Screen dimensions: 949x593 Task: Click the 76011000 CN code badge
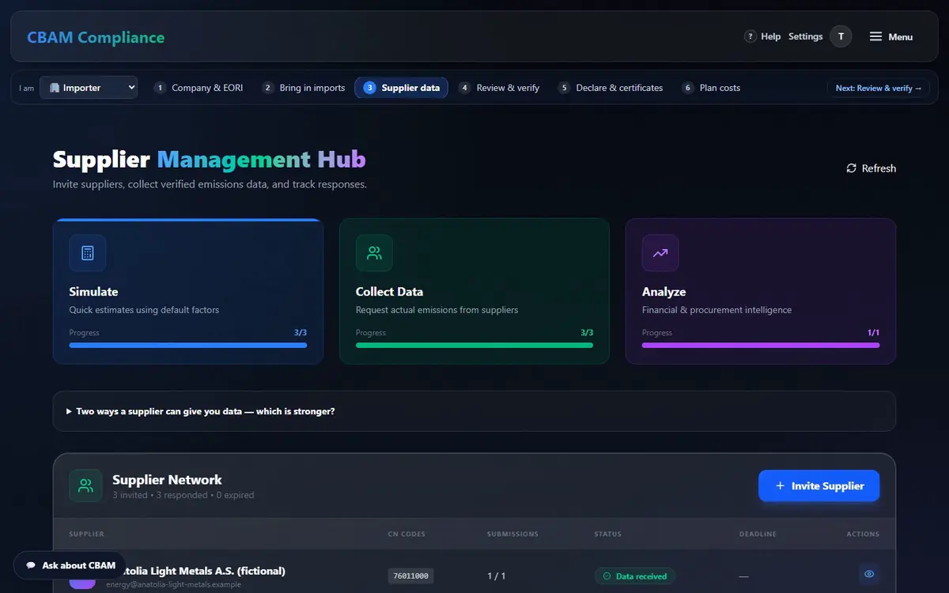click(410, 576)
